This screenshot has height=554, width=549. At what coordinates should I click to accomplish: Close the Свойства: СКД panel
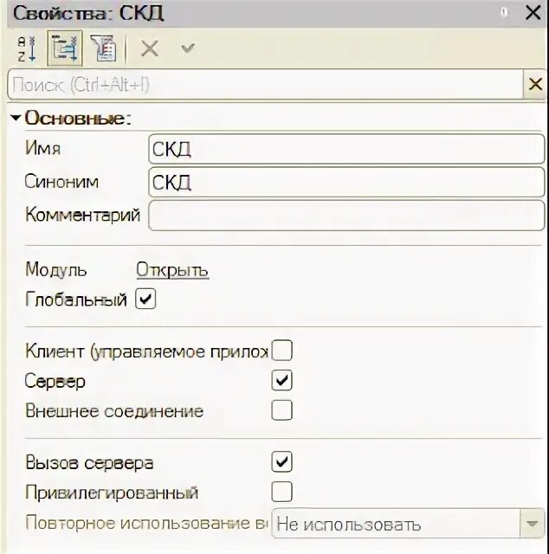(533, 13)
